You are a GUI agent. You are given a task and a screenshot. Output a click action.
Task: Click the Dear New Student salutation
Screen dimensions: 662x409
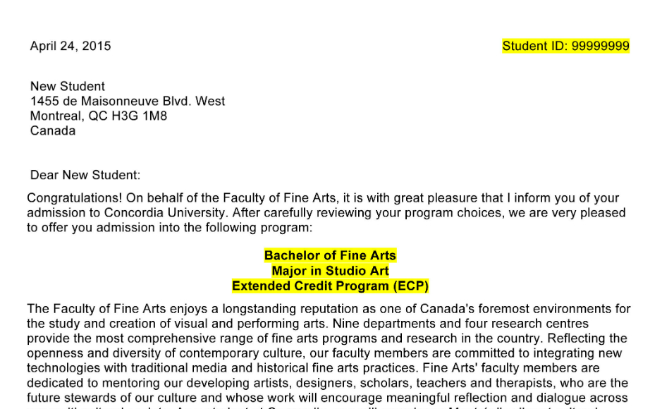pos(85,175)
